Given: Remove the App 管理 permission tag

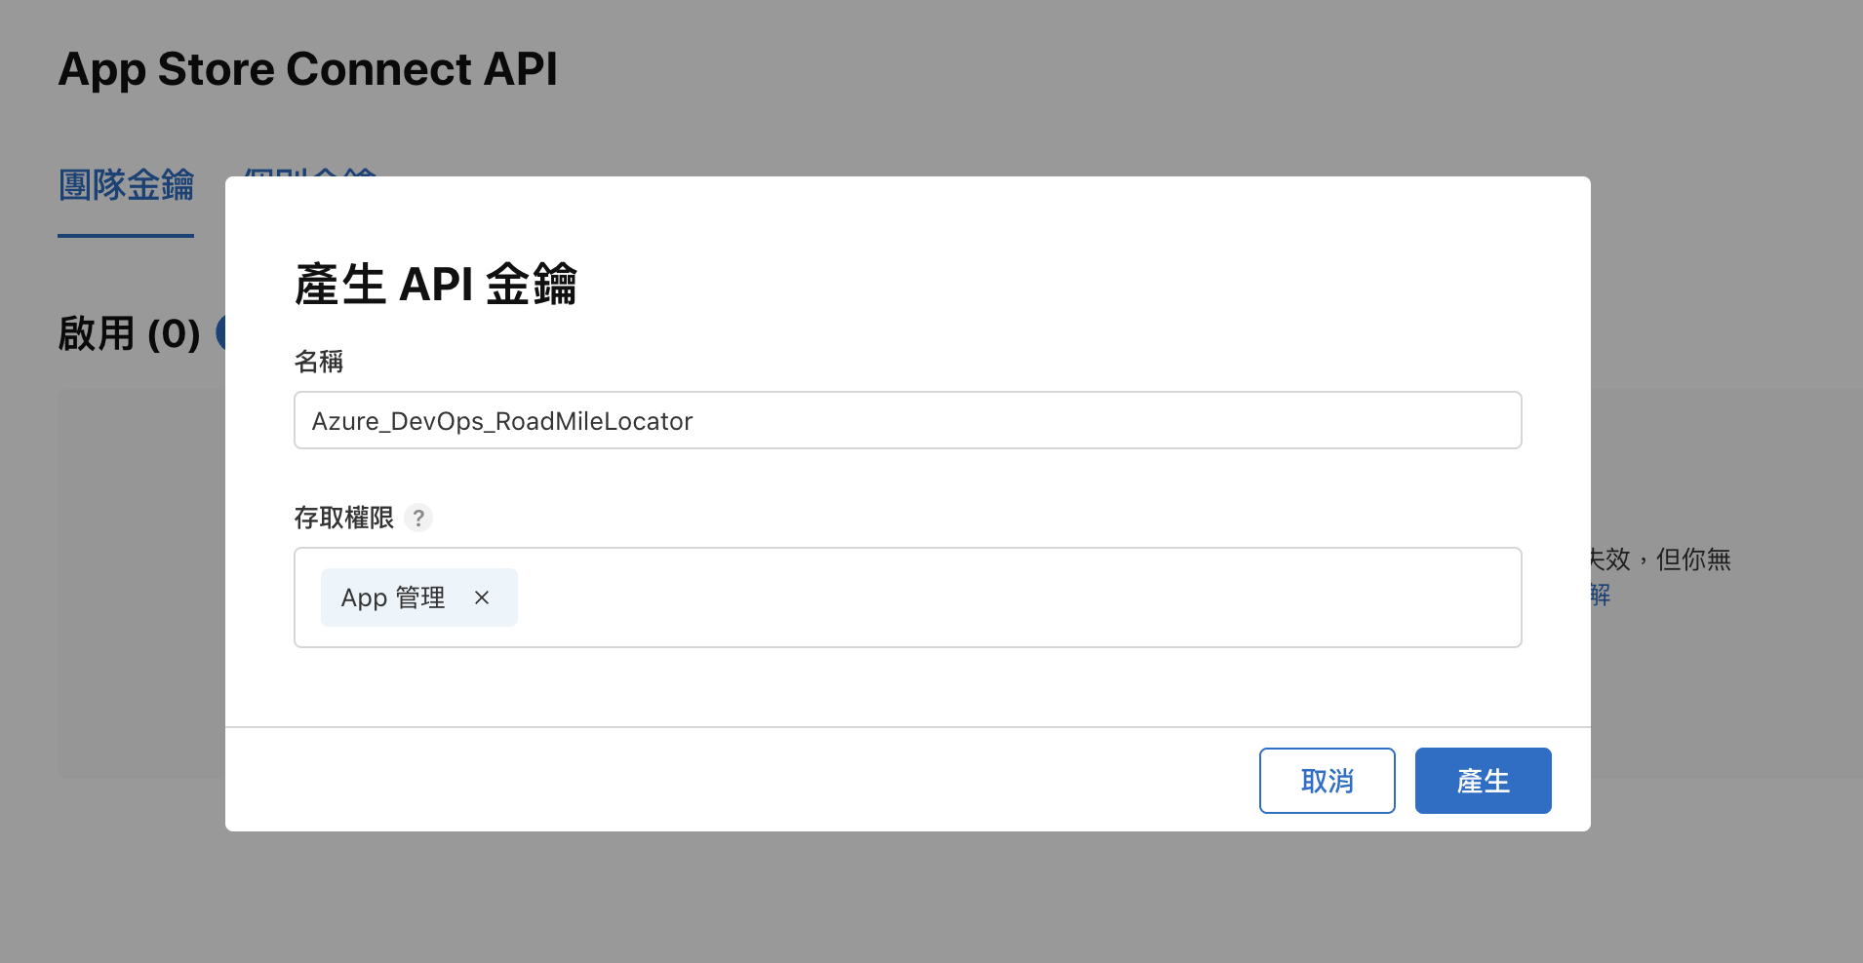Looking at the screenshot, I should (482, 597).
